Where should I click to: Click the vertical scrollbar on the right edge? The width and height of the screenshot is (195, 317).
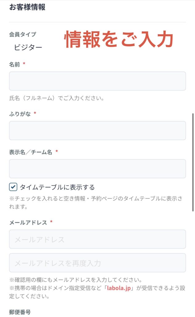point(193,161)
